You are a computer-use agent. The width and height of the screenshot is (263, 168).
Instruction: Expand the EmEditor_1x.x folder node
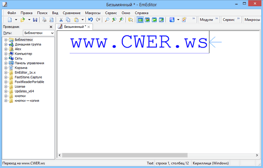click(6, 72)
